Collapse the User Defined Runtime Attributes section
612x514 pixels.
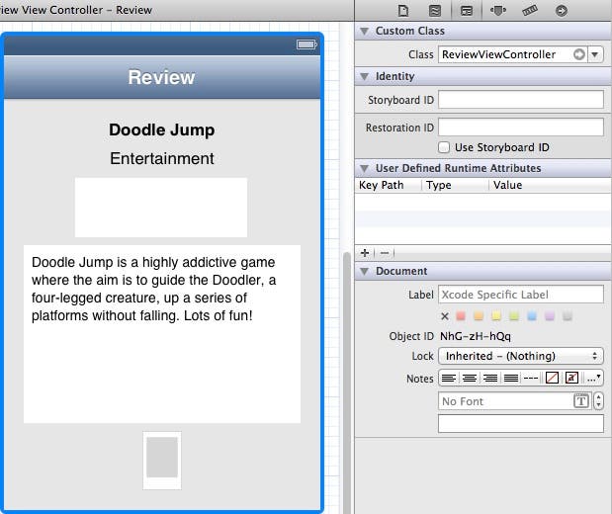tap(365, 169)
